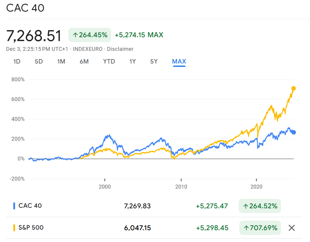Click the MAX range tab
The width and height of the screenshot is (310, 242).
179,61
